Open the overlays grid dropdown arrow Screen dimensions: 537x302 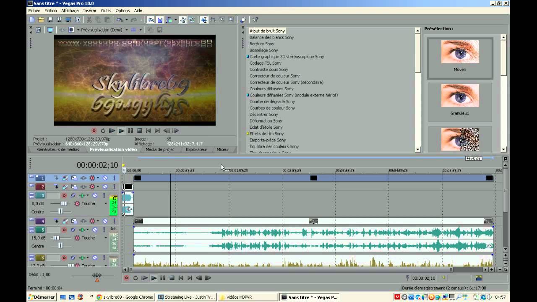(x=141, y=30)
